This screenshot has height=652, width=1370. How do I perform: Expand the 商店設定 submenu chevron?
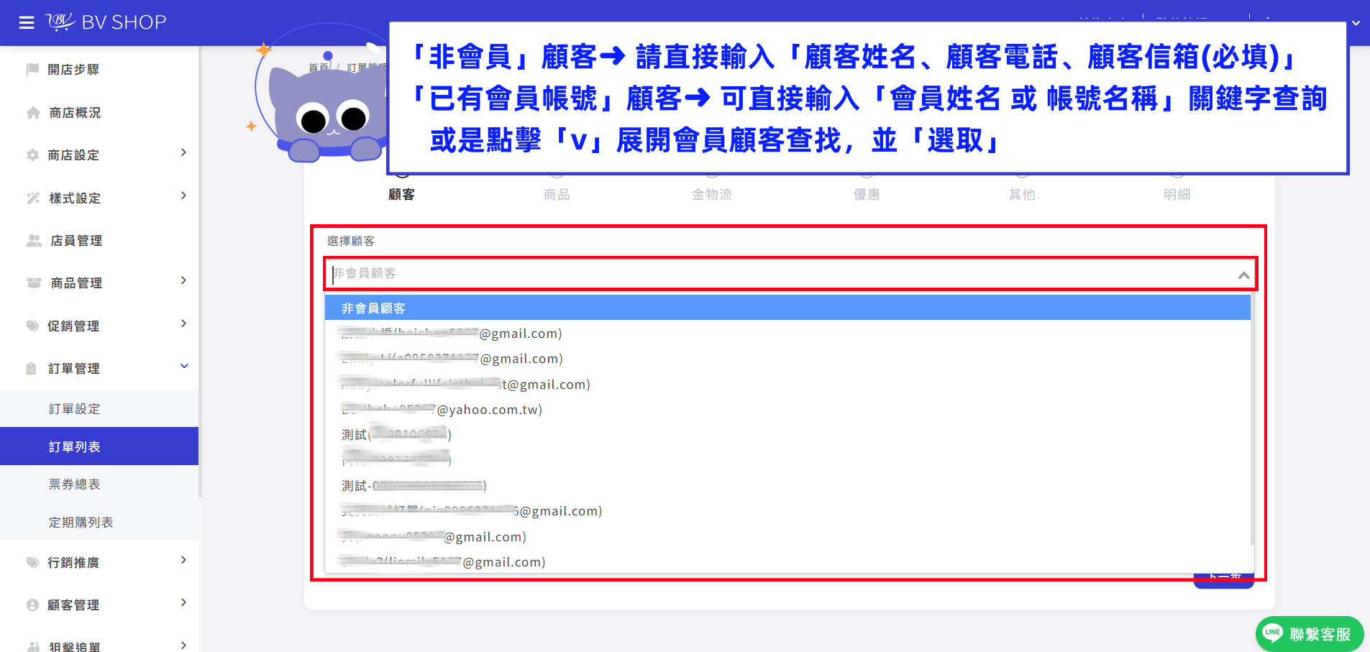click(x=183, y=152)
